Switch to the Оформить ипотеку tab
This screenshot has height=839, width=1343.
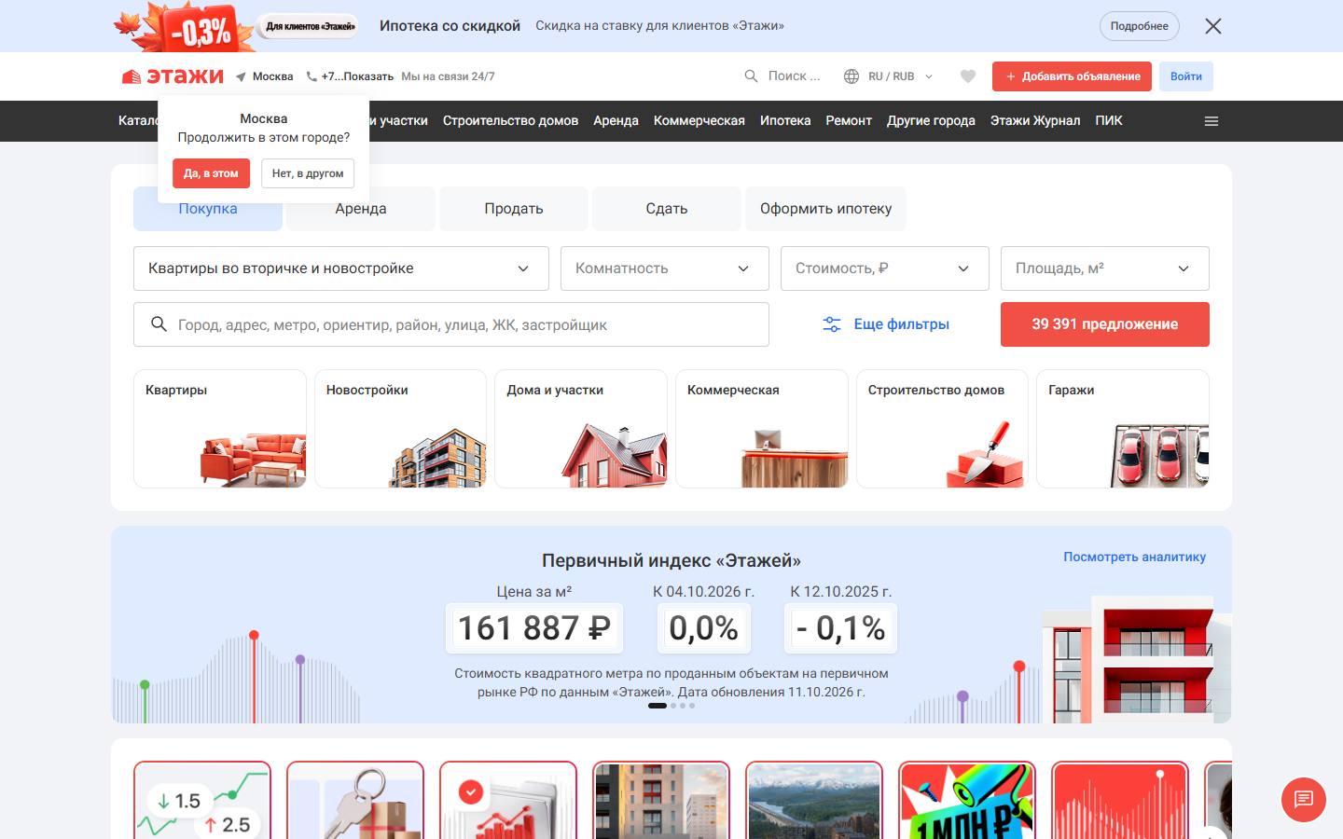[x=825, y=209]
